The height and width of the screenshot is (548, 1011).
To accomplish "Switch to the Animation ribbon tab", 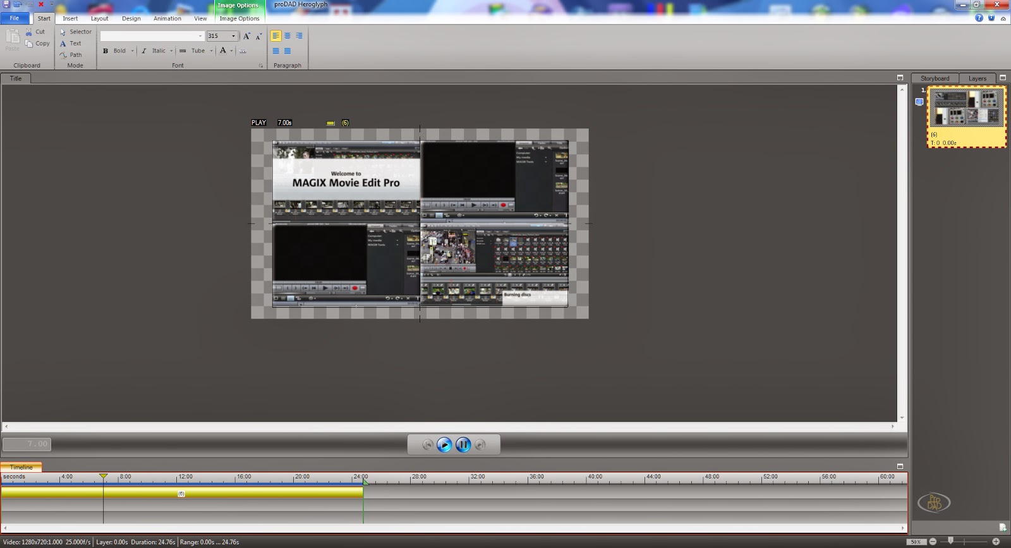I will click(x=167, y=18).
